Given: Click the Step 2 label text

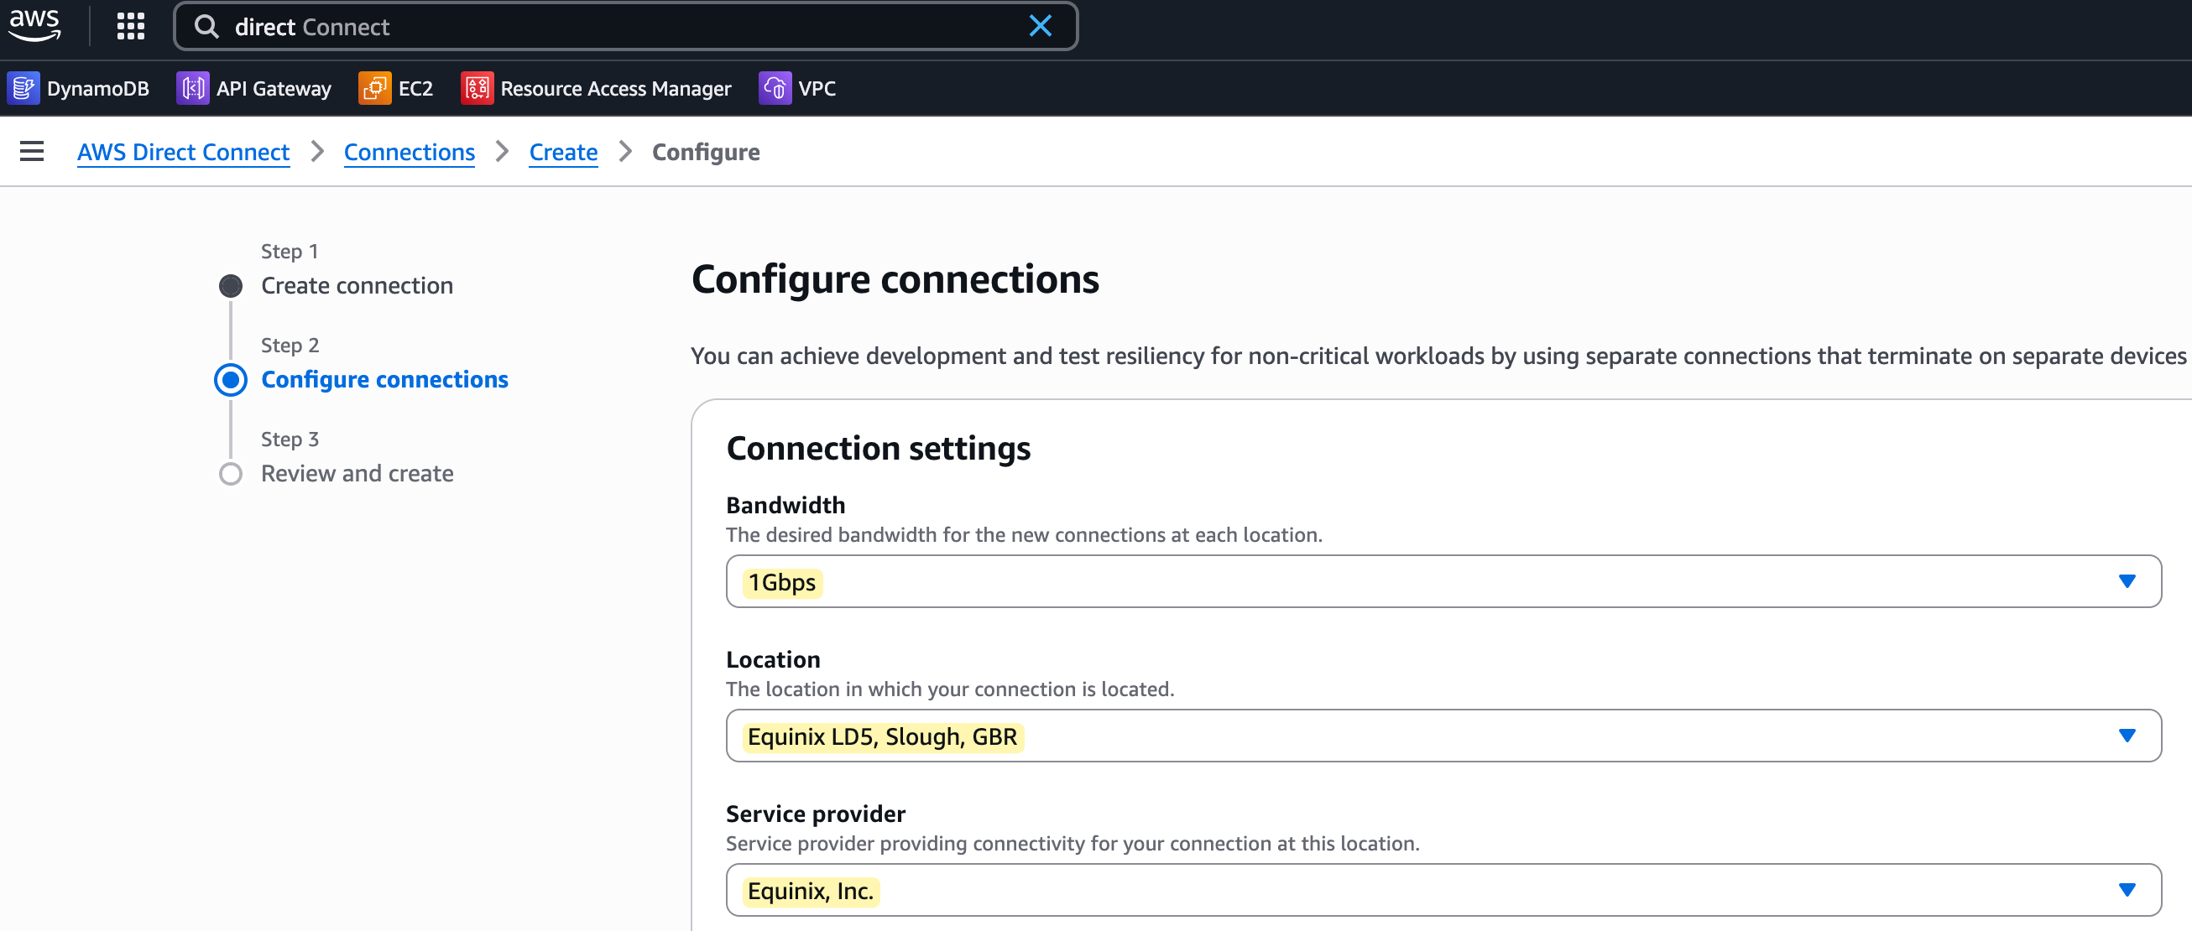Looking at the screenshot, I should 290,346.
